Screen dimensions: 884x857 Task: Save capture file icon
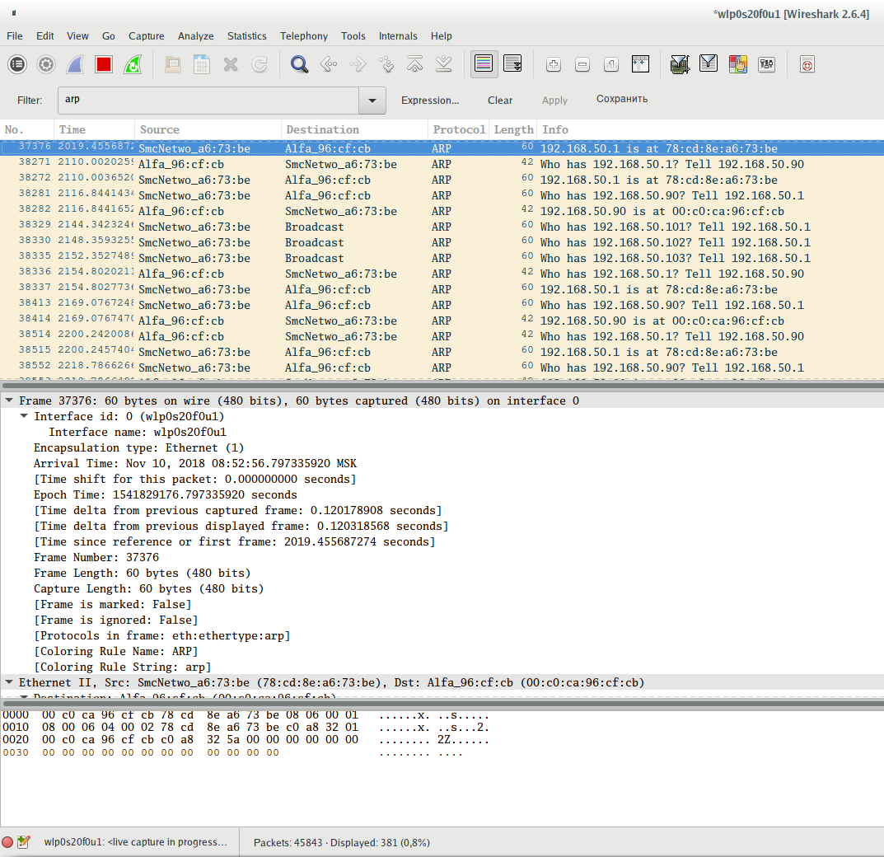202,64
